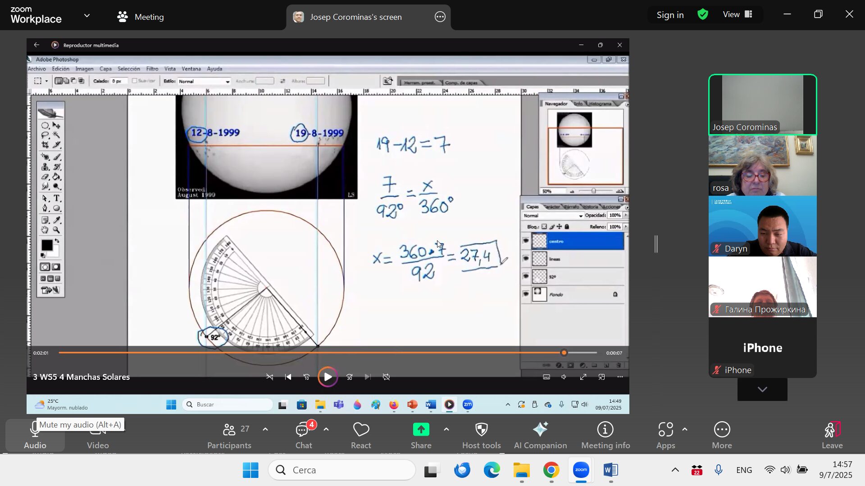Select the lineas layer row
This screenshot has height=486, width=865.
pyautogui.click(x=573, y=259)
